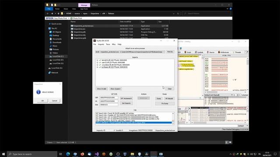Viewport: 280px width, 157px height.
Task: Click the Windows Start button
Action: click(3, 154)
